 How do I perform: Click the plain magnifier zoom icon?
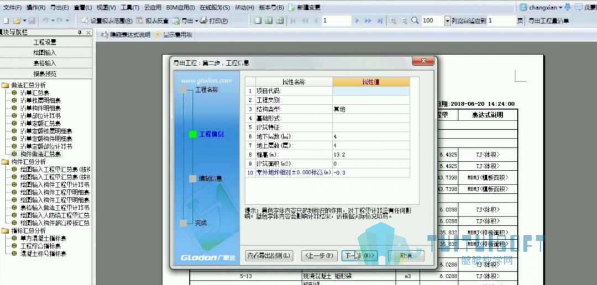coord(415,20)
